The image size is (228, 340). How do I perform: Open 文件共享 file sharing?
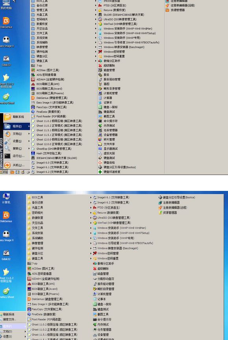(107, 144)
